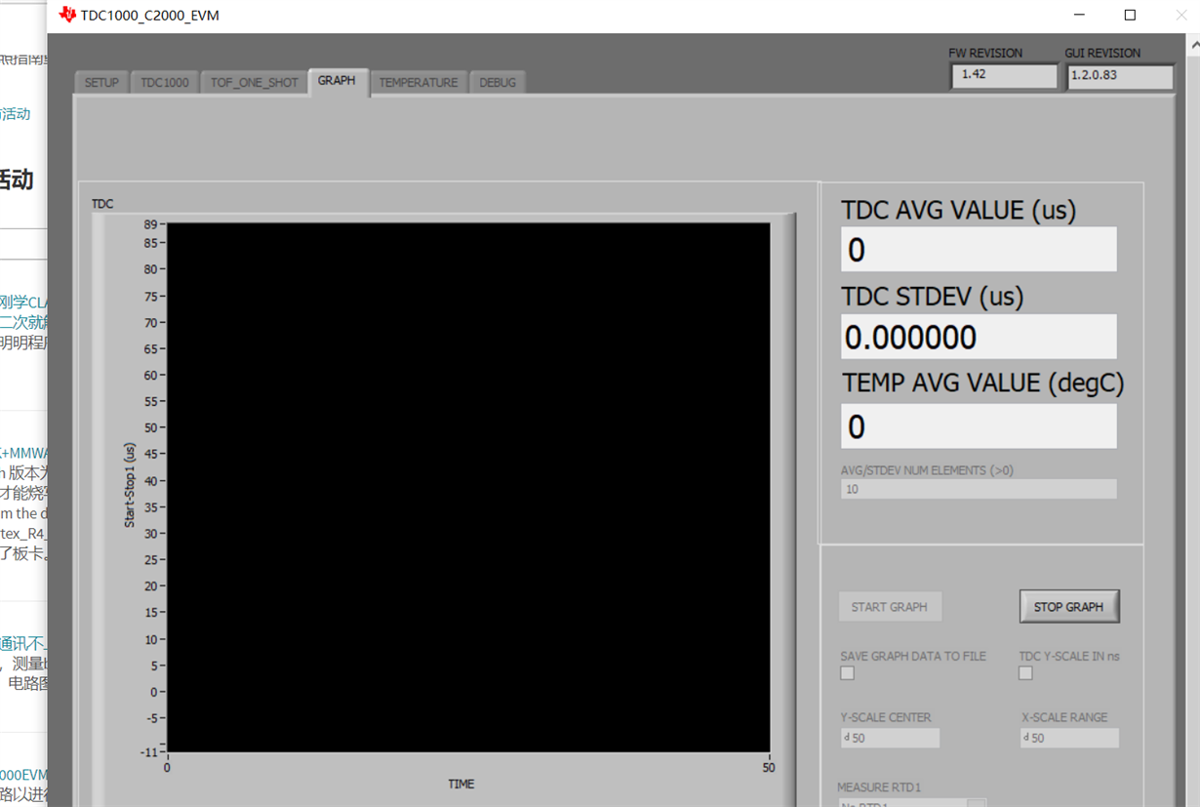This screenshot has width=1200, height=807.
Task: Enable SAVE GRAPH DATA TO FILE checkbox
Action: click(x=847, y=673)
